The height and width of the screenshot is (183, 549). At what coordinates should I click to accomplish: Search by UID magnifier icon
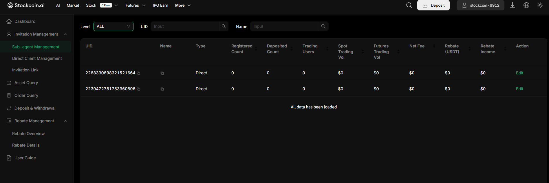224,26
